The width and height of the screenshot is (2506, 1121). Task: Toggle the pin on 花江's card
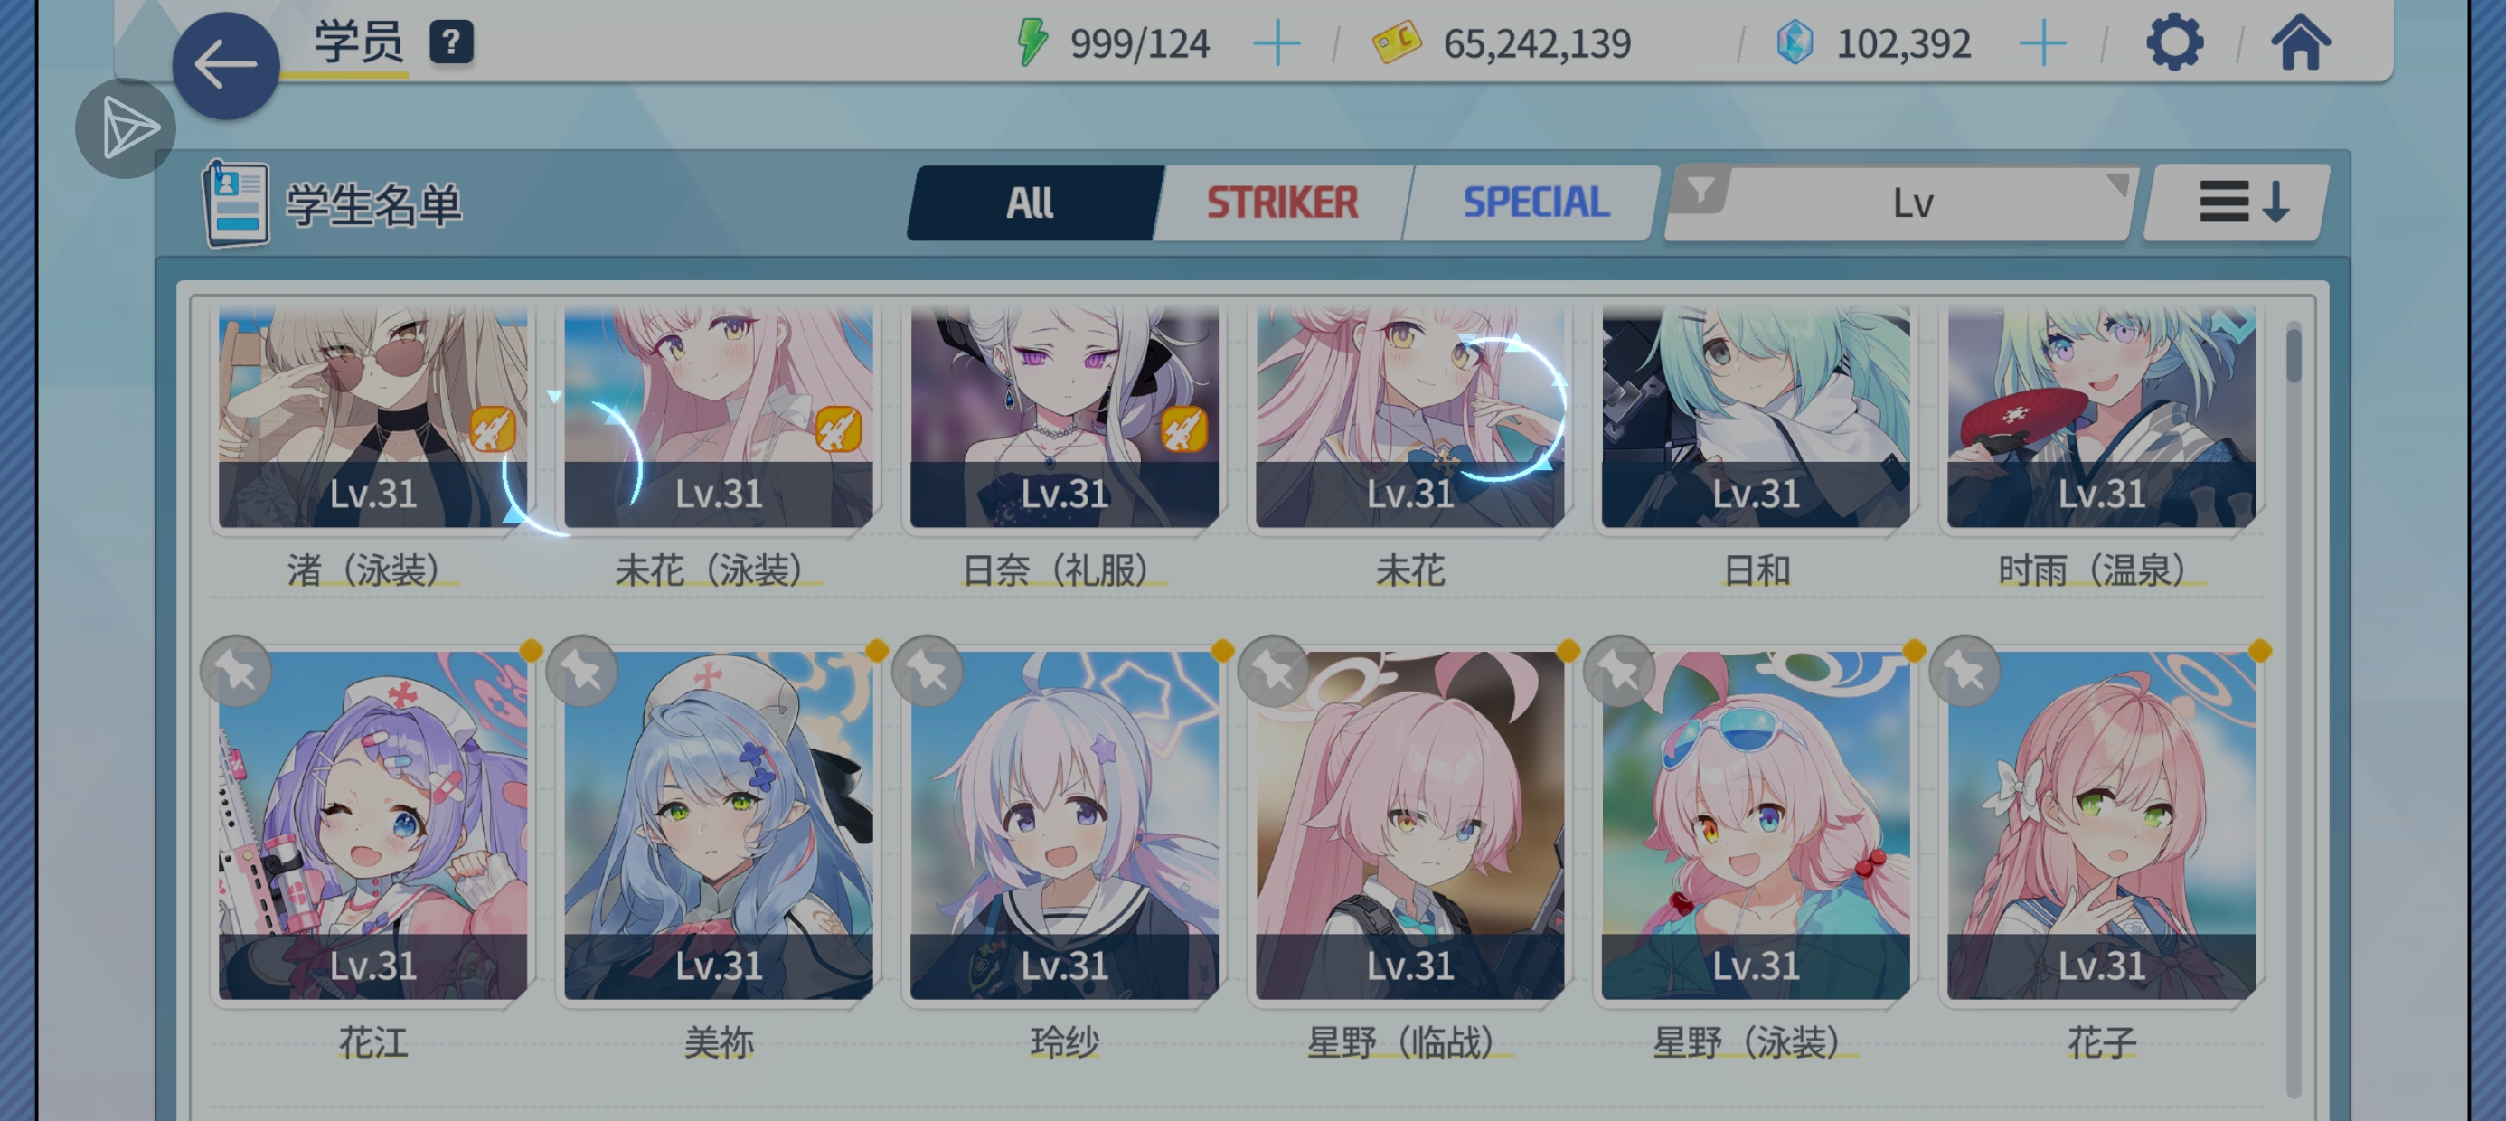[x=236, y=671]
